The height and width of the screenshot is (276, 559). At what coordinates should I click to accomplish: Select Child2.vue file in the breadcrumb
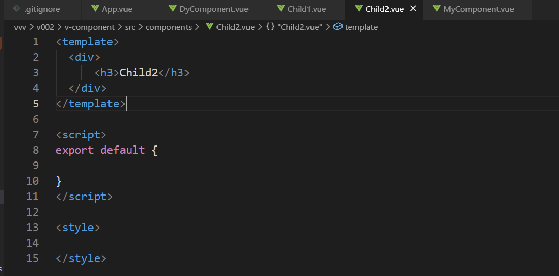[235, 27]
